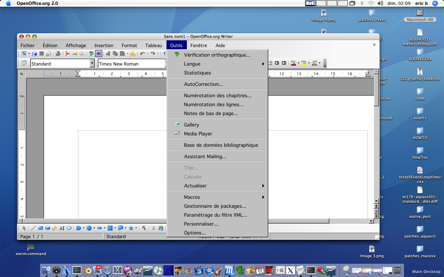Screen dimensions: 444x277
Task: Select the Line drawing tool
Action: [33, 228]
